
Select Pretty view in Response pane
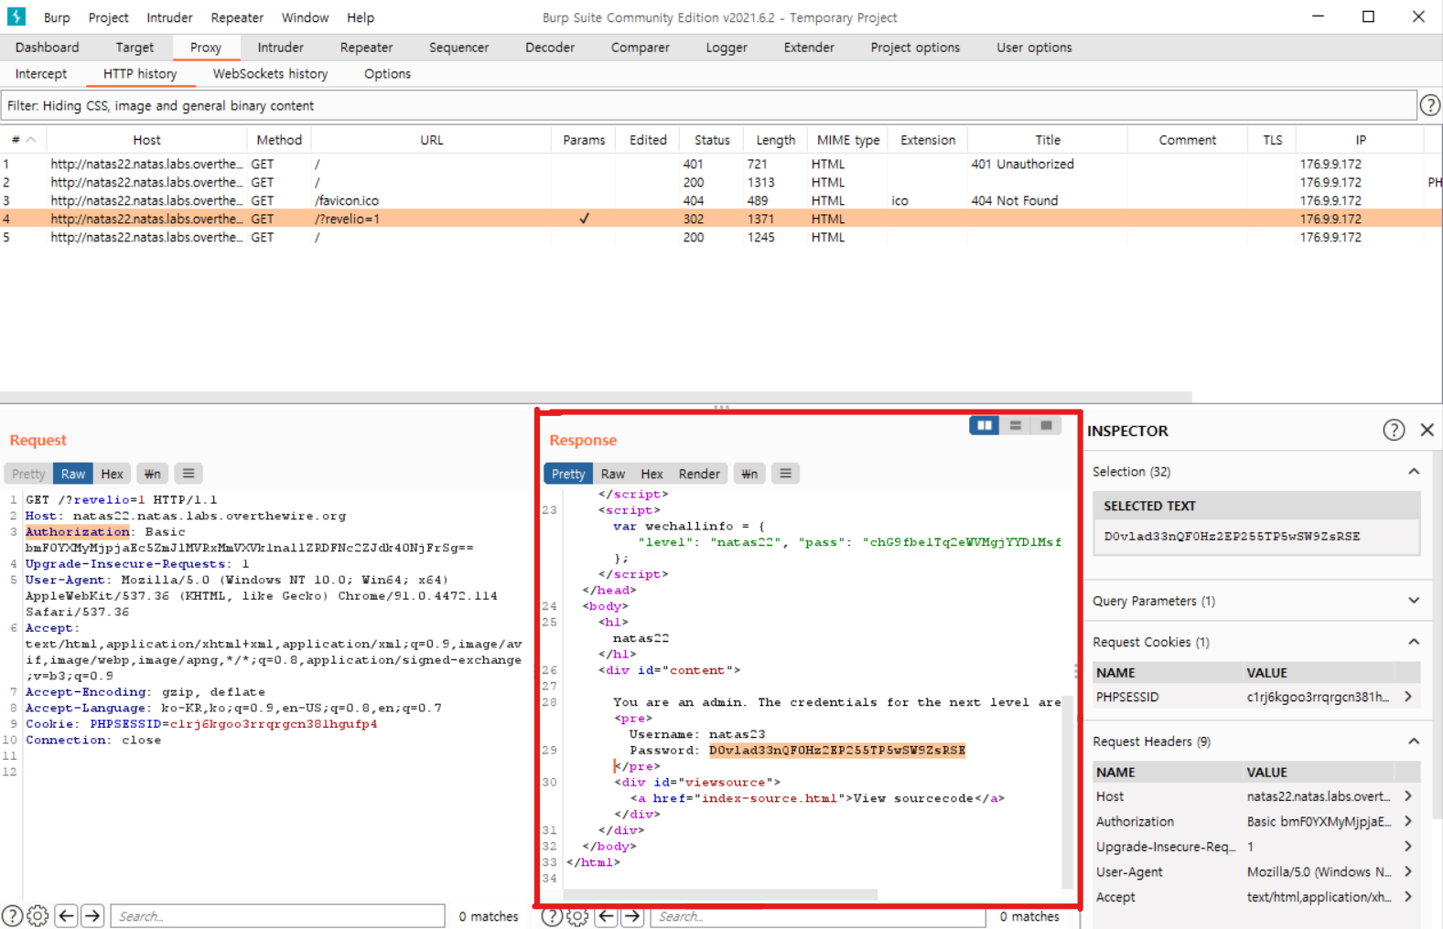[x=568, y=474]
